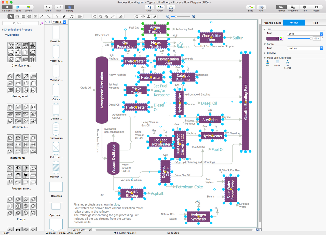Select the Ellipse shape tool
Viewport: 326px width, 235px height.
[x=29, y=17]
